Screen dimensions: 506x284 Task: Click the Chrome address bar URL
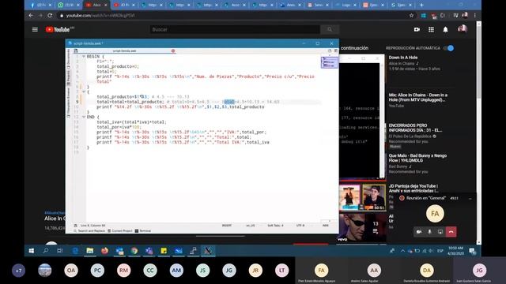(100, 16)
